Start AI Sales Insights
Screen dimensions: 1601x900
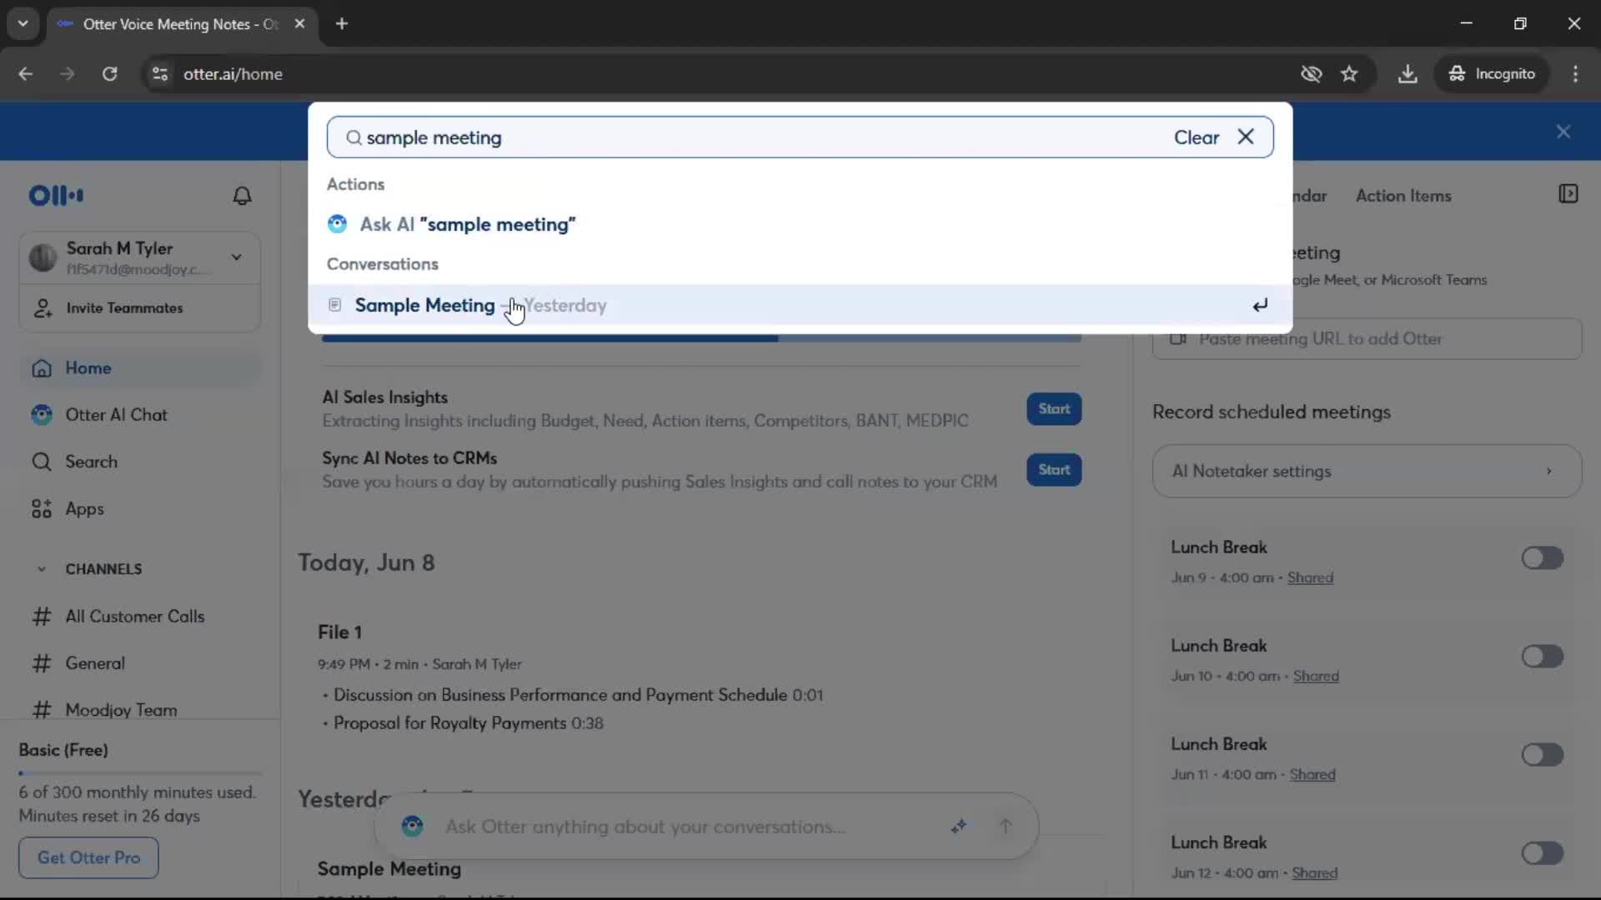pyautogui.click(x=1054, y=409)
